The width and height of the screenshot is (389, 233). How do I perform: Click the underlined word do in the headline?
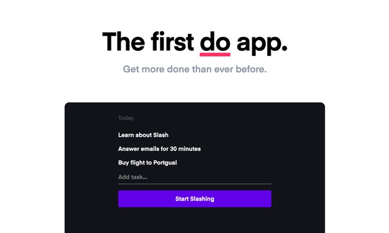click(215, 42)
